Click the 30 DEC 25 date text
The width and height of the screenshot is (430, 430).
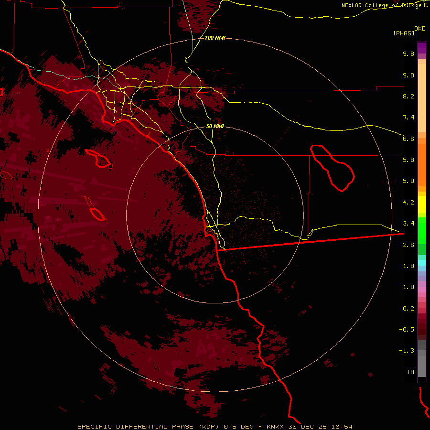click(307, 427)
